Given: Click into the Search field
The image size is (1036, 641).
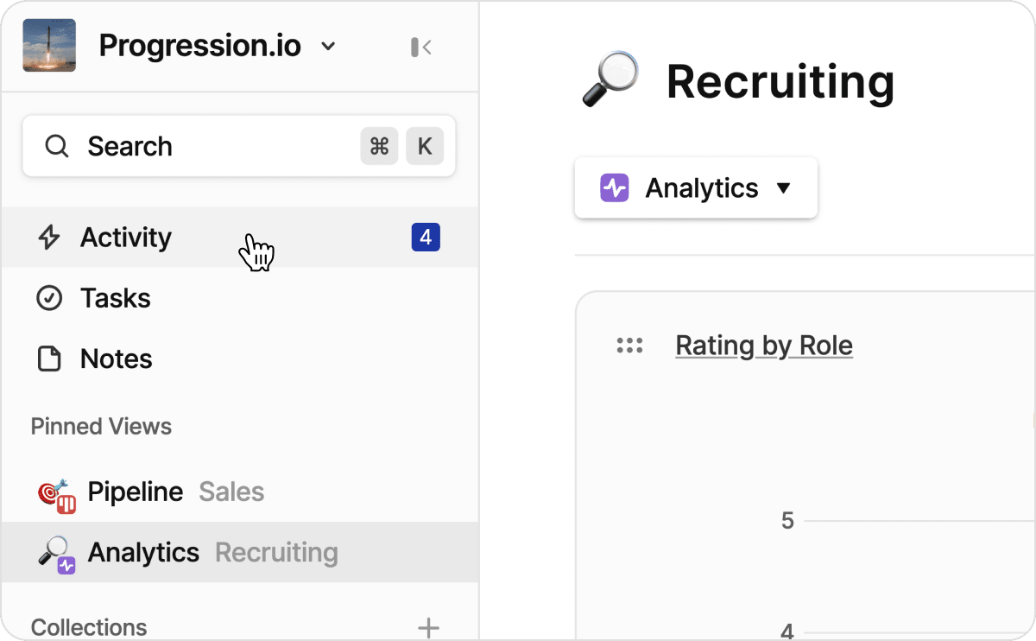Looking at the screenshot, I should coord(238,146).
